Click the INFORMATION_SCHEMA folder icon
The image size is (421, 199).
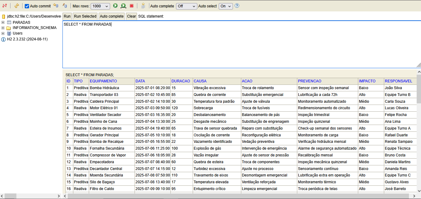pos(9,28)
